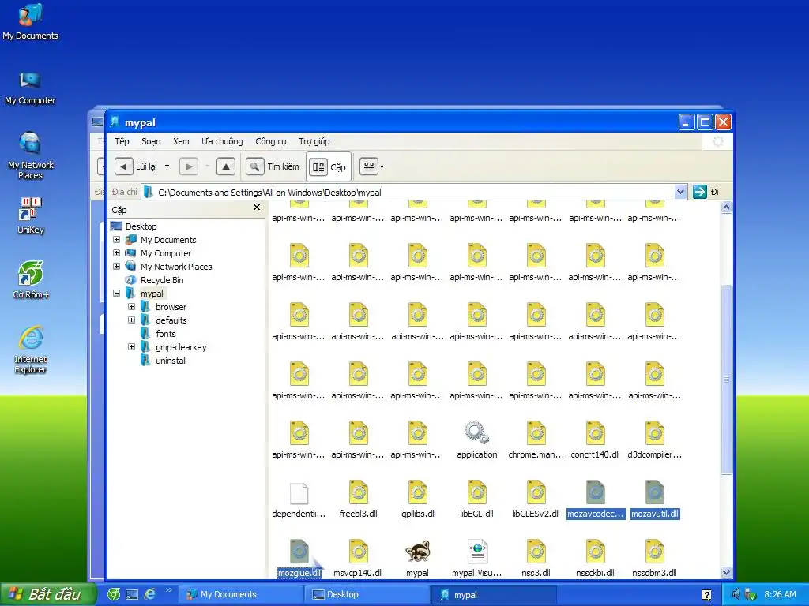Screen dimensions: 809x606
Task: Select the msvcp140.dll file icon
Action: pyautogui.click(x=359, y=552)
